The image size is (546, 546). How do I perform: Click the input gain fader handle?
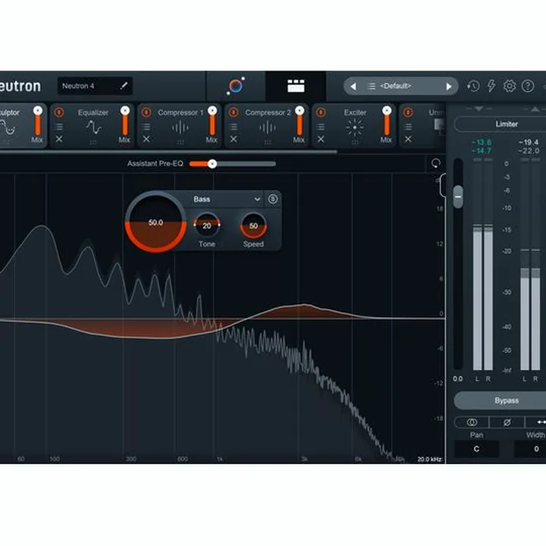coord(458,196)
